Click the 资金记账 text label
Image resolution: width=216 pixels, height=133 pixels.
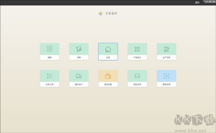(x=108, y=84)
